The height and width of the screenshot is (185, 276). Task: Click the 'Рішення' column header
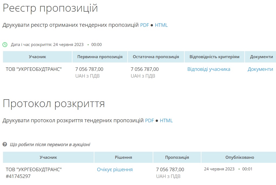click(x=123, y=157)
